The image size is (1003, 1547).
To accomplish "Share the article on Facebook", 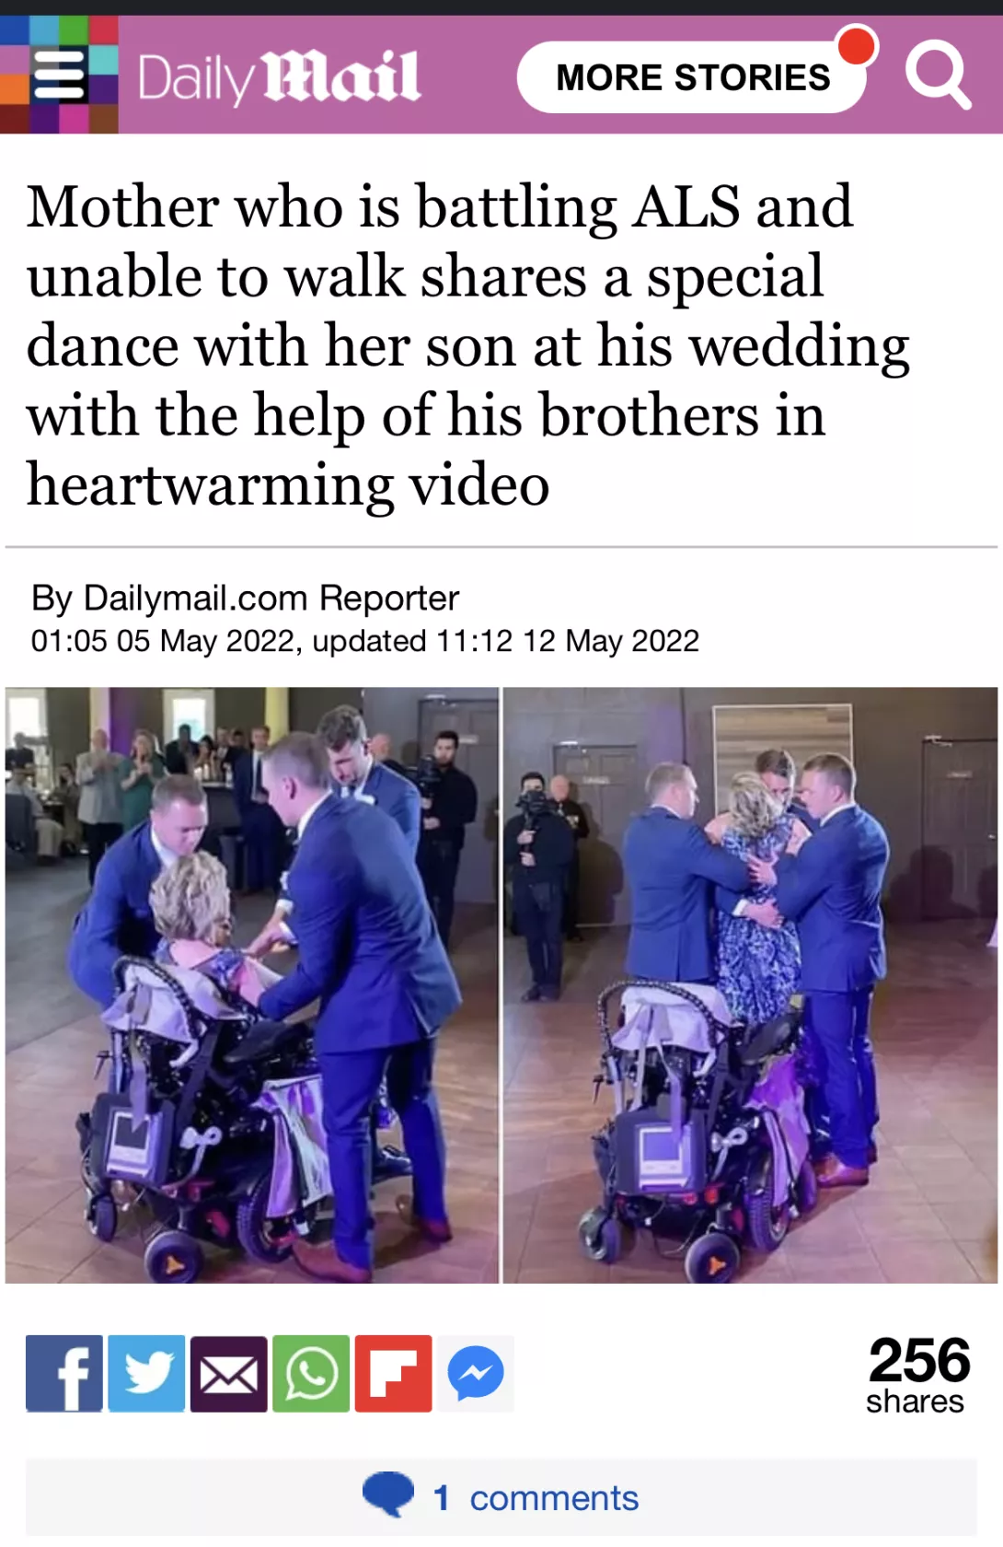I will pyautogui.click(x=64, y=1373).
